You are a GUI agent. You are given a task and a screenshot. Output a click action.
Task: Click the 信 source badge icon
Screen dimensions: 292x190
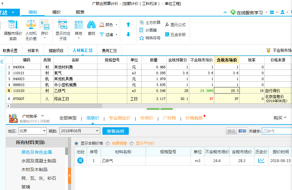(x=80, y=161)
